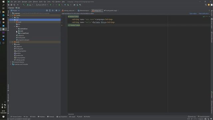Viewport: 213px width, 120px height.
Task: Click the Open folder toolbar icon
Action: (x=9, y=5)
